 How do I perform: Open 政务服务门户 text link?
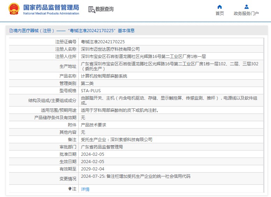(x=246, y=14)
